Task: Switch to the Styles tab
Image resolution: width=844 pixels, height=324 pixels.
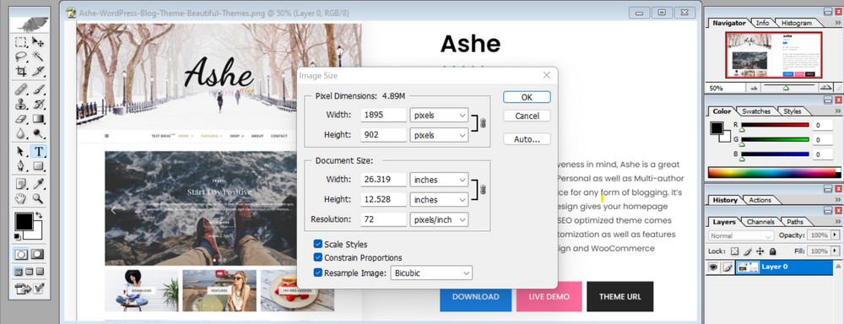Action: [x=792, y=111]
